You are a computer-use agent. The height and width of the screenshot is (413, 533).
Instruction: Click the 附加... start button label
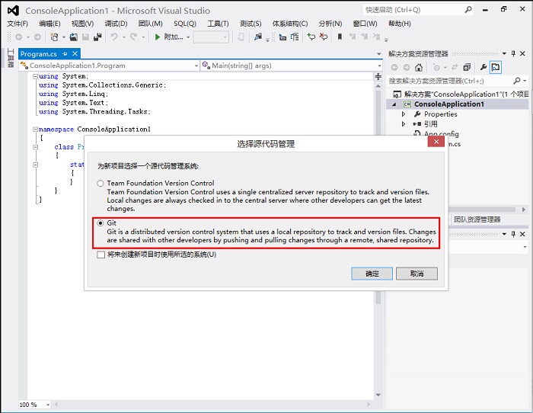(x=174, y=37)
